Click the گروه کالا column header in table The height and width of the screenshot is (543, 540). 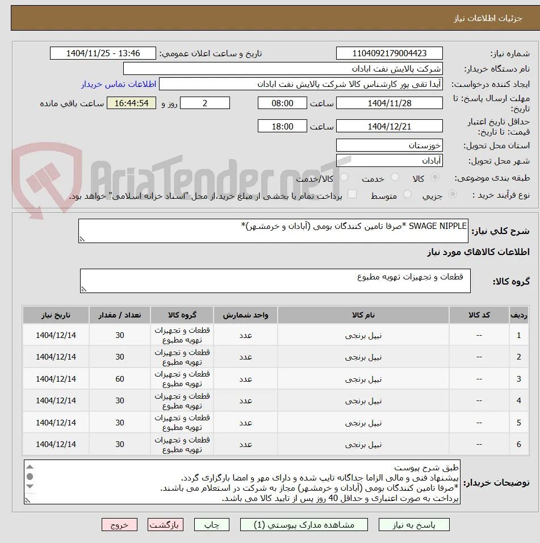(x=182, y=315)
